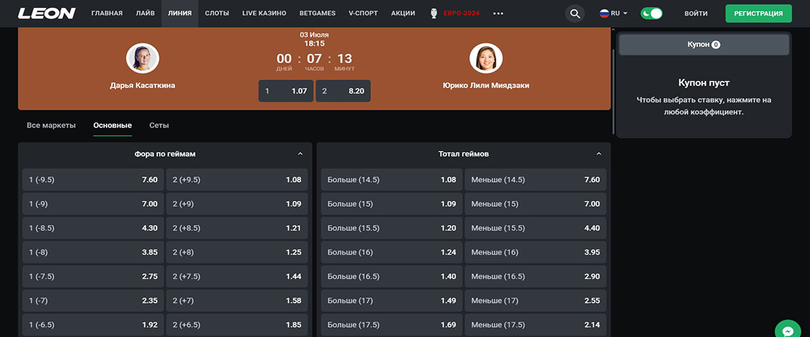Image resolution: width=810 pixels, height=337 pixels.
Task: Open the Главная menu item
Action: point(107,13)
